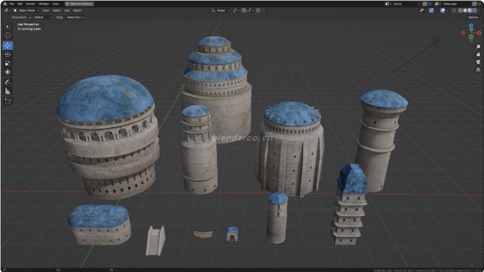484x272 pixels.
Task: Open the ViewLayer browse icon
Action: (x=438, y=4)
